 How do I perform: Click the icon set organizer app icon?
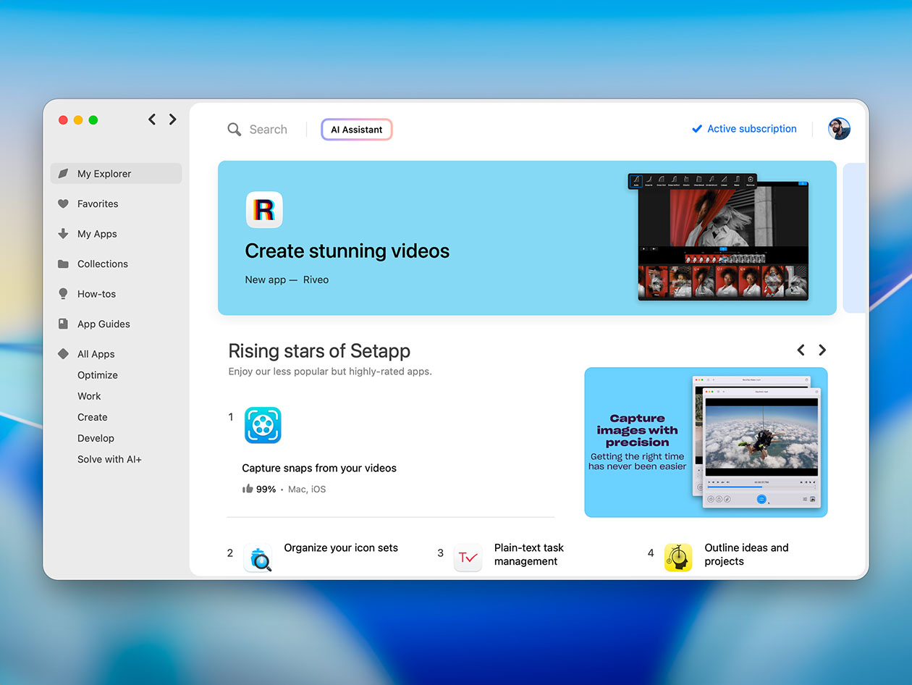point(258,558)
